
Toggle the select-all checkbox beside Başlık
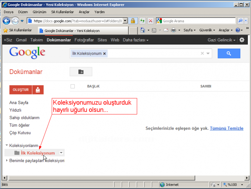(73, 86)
